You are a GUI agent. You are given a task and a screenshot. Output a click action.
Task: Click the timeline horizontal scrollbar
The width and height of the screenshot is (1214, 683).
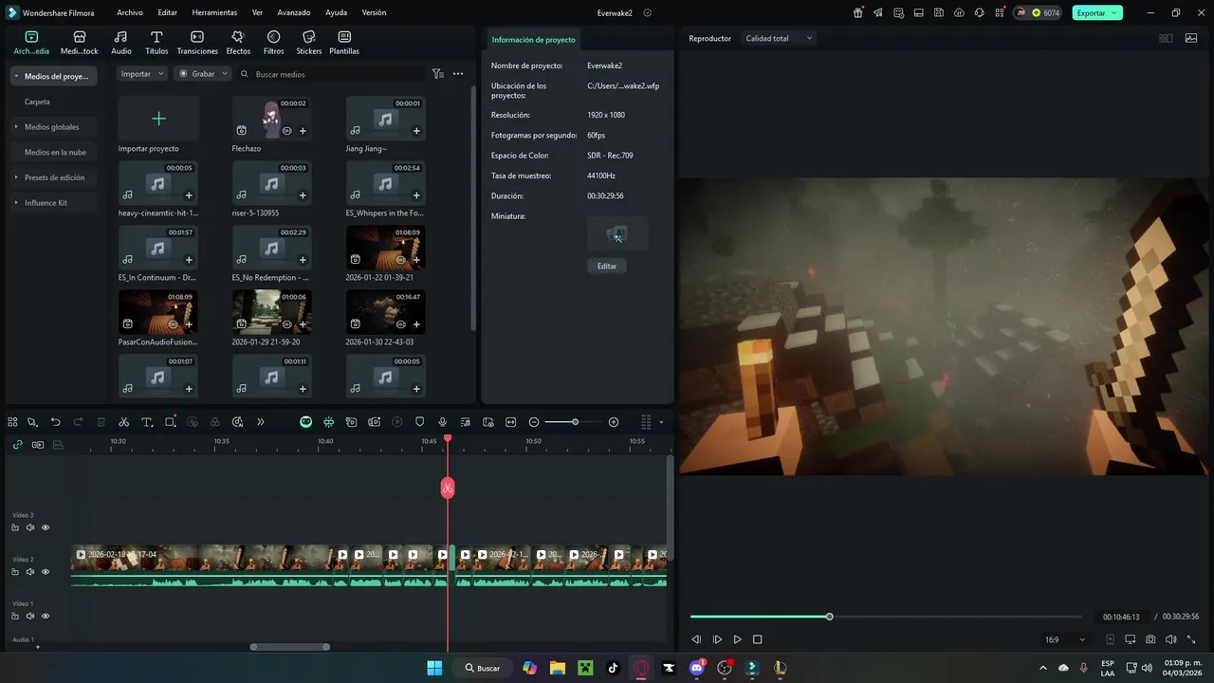pos(290,647)
